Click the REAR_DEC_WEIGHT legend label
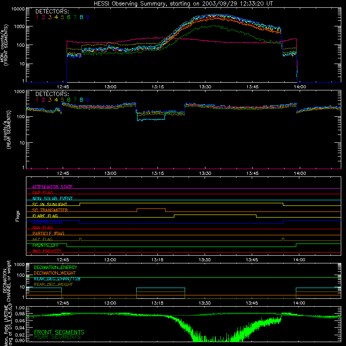The image size is (346, 346). (53, 285)
